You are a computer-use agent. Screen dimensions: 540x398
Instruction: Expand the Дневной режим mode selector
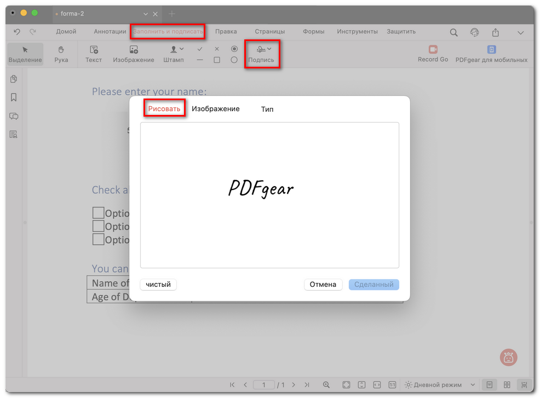coord(432,385)
